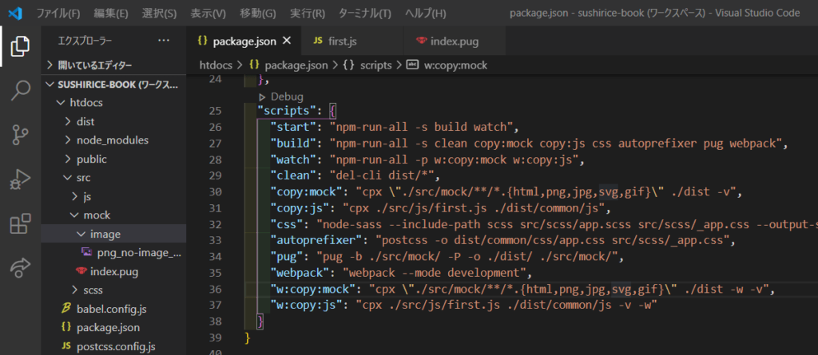818x355 pixels.
Task: Click JS icon on first.js tab
Action: [318, 41]
